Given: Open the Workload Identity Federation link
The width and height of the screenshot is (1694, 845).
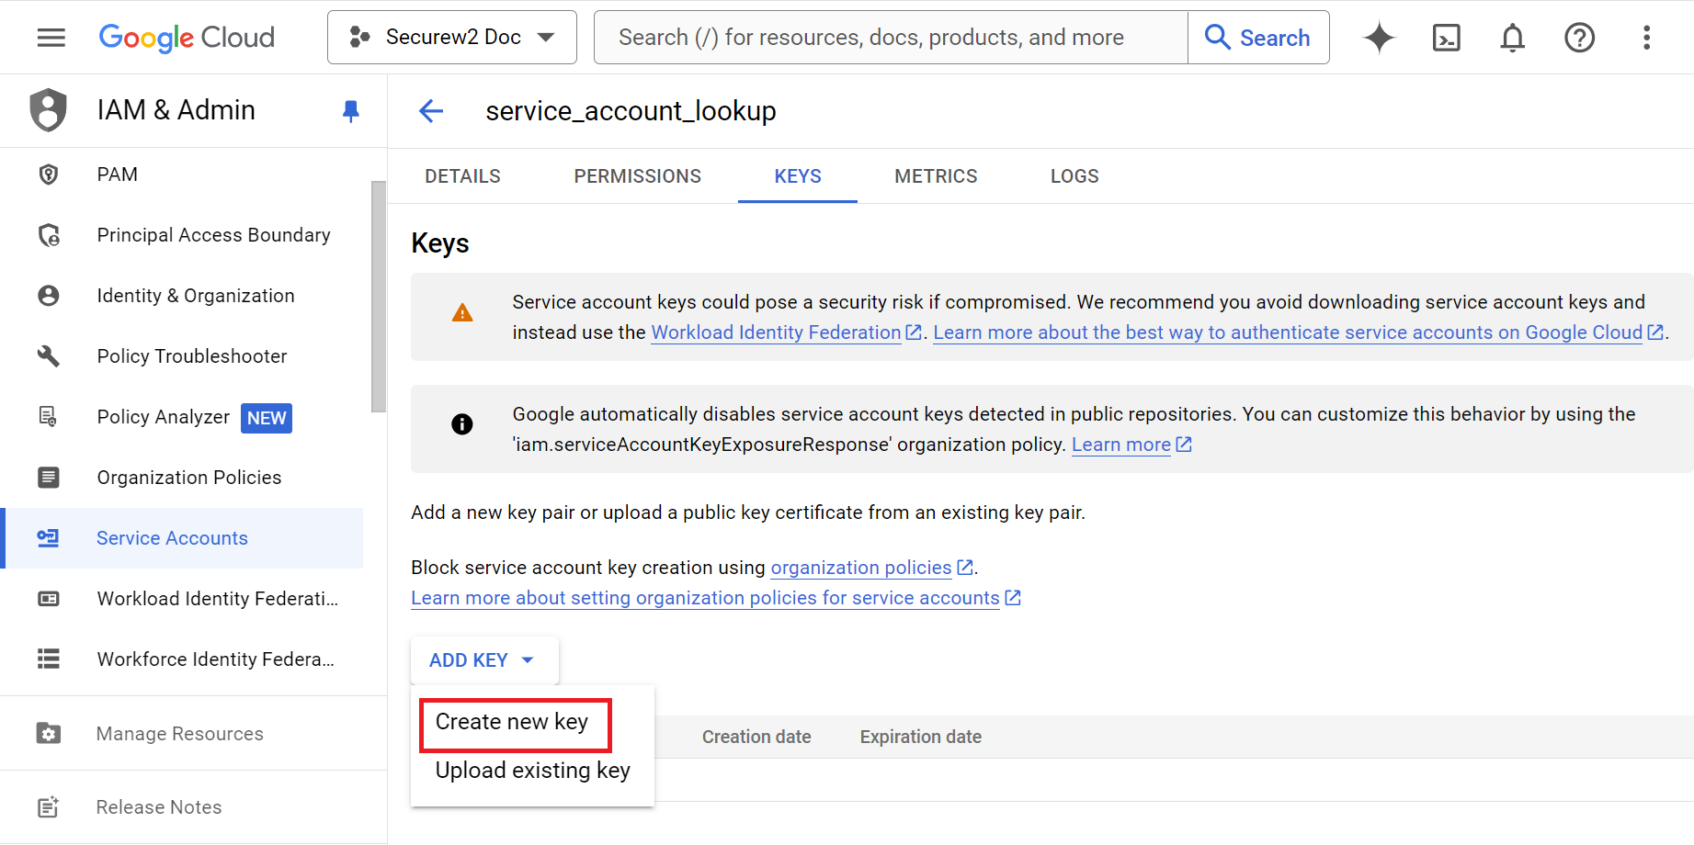Looking at the screenshot, I should click(776, 332).
